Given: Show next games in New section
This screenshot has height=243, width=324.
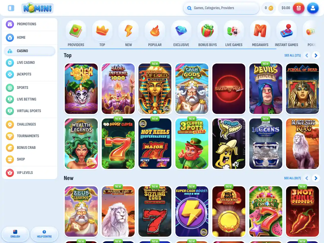Looking at the screenshot, I should pyautogui.click(x=316, y=178).
